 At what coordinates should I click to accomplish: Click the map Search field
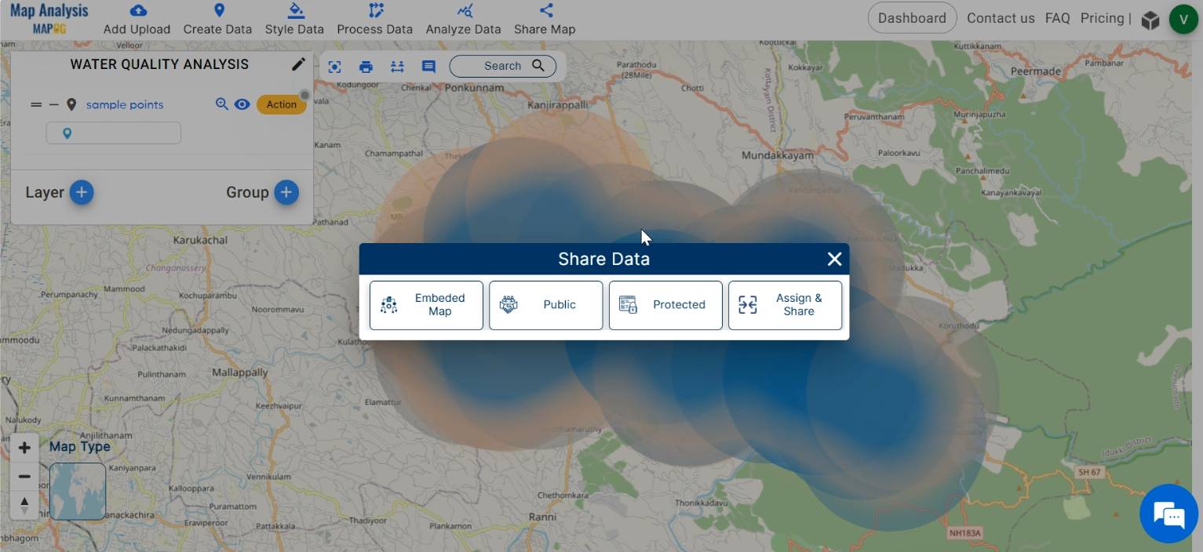coord(502,66)
